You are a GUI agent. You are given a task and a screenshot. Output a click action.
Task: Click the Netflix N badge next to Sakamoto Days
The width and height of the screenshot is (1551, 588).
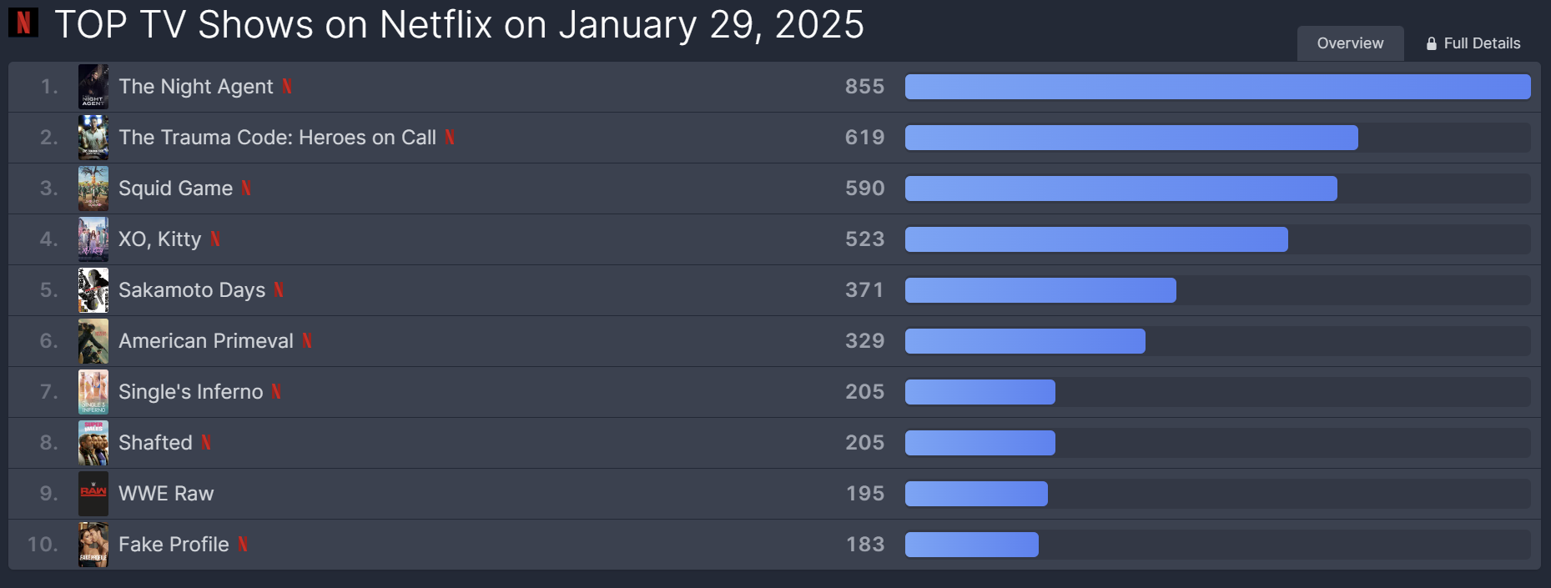(279, 289)
